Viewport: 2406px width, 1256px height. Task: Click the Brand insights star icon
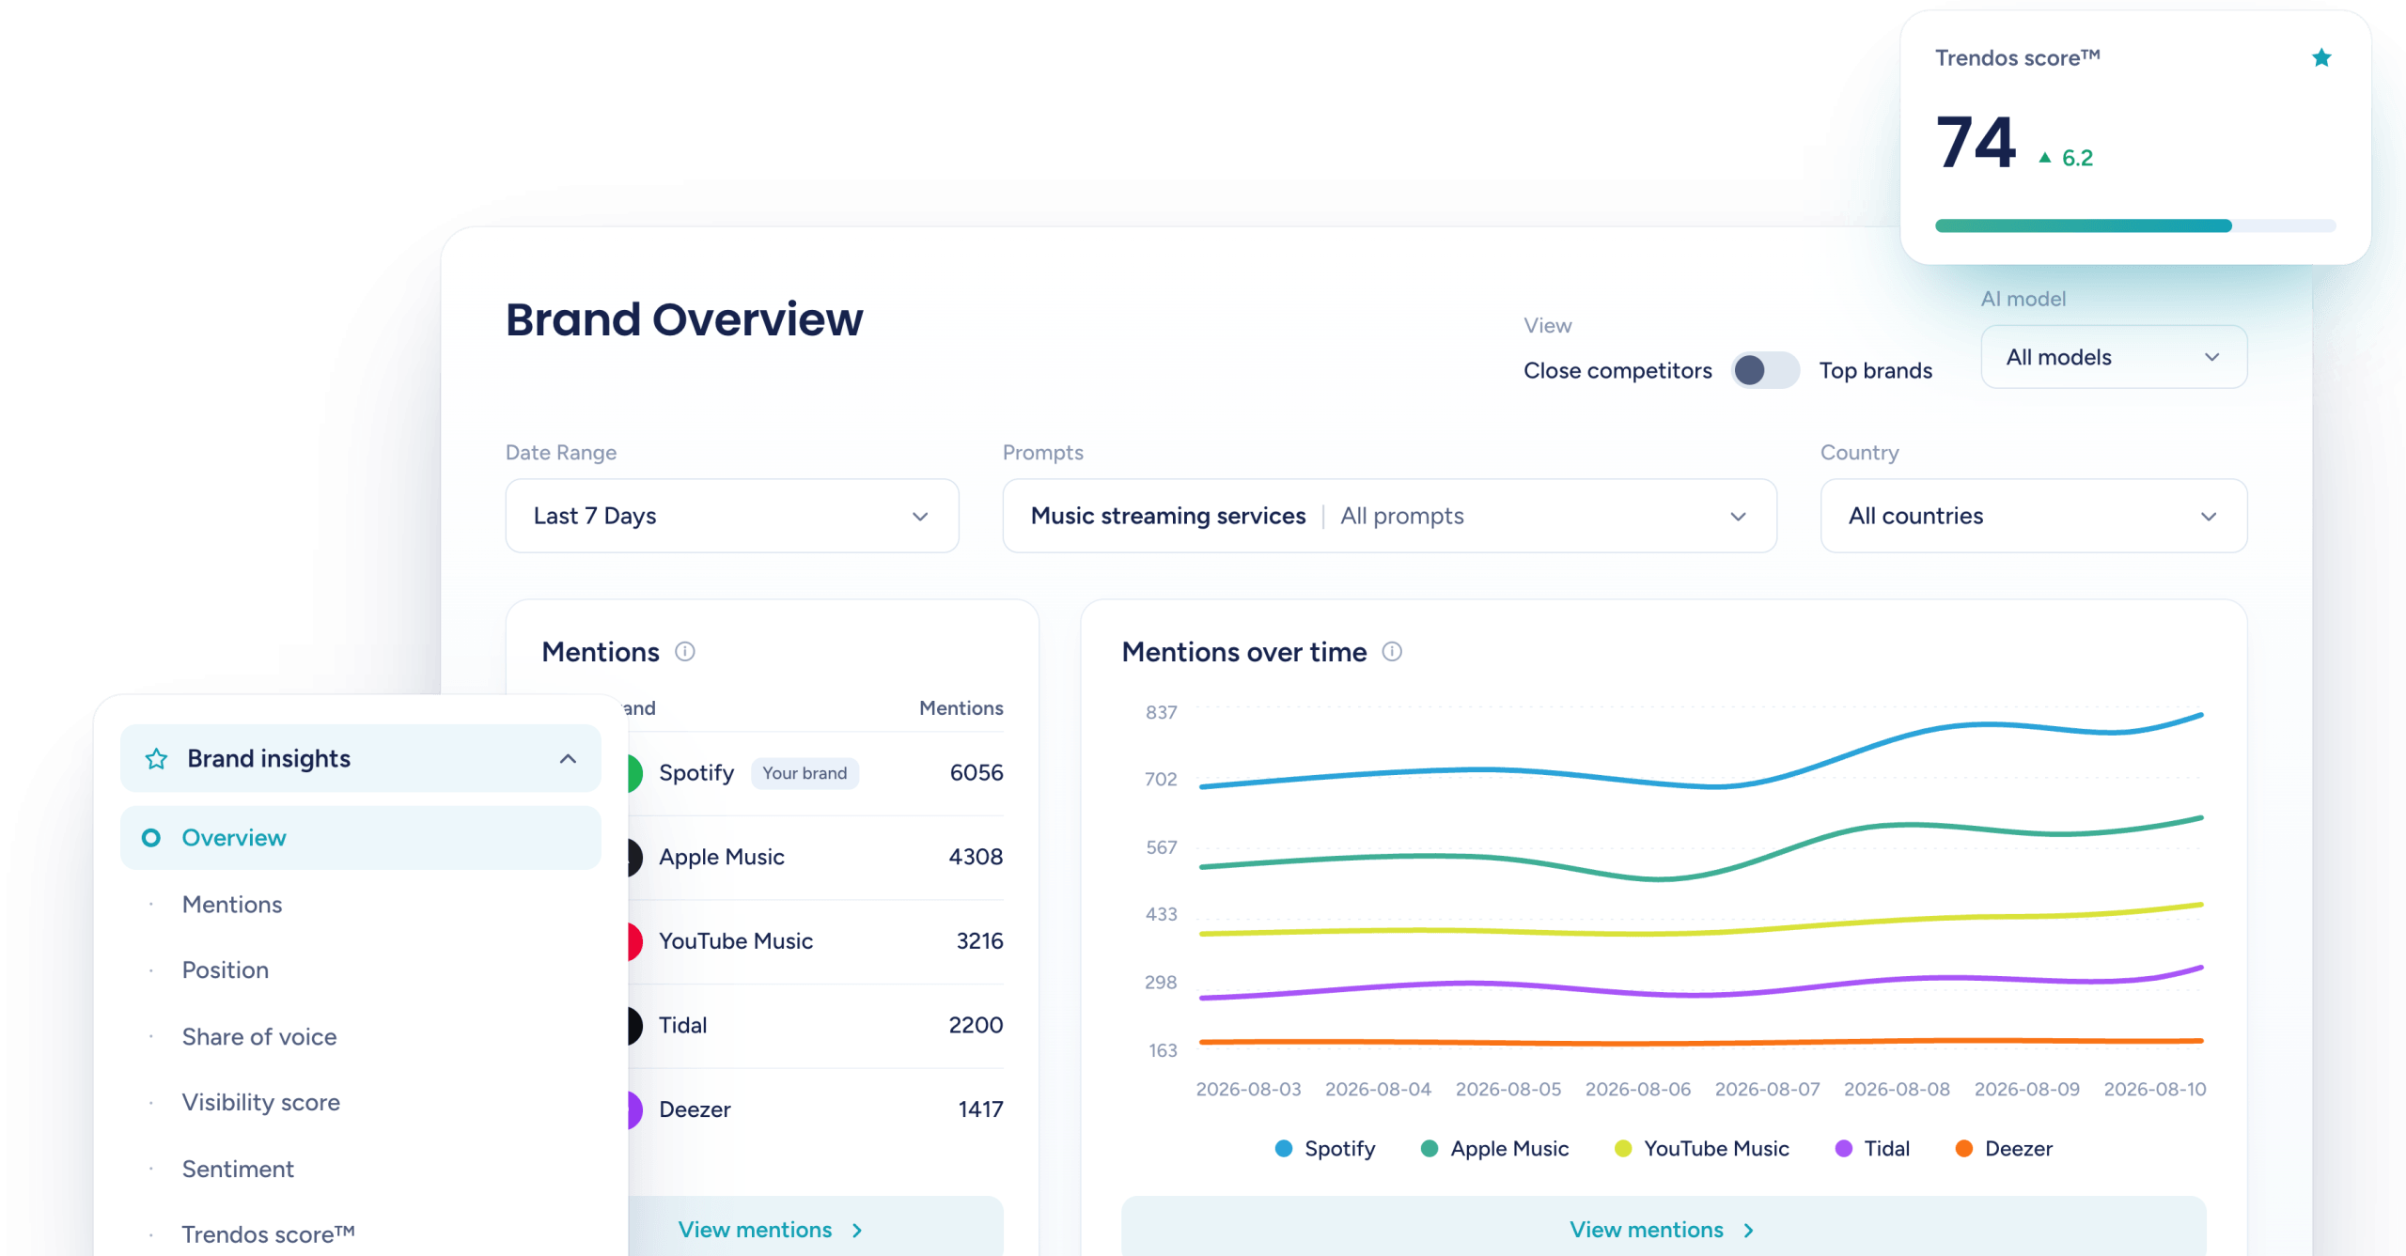pos(156,759)
